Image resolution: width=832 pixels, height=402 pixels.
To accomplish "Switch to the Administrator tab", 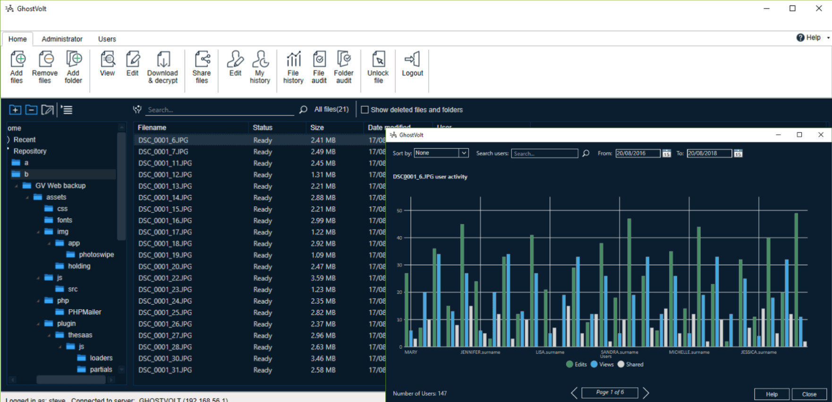I will [62, 39].
